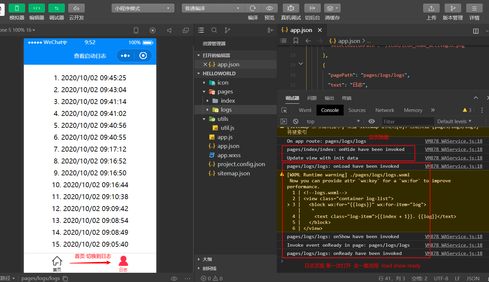Start real device debugging

coord(291,8)
